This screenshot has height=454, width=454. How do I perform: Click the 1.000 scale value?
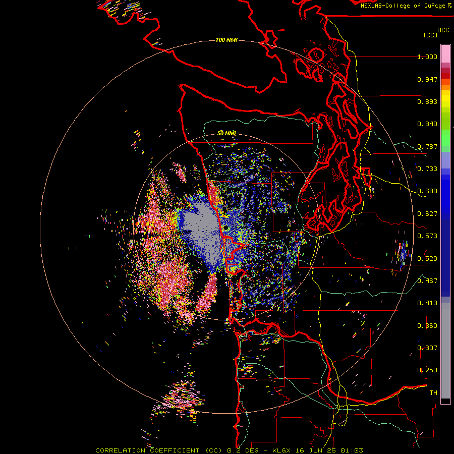pos(427,56)
